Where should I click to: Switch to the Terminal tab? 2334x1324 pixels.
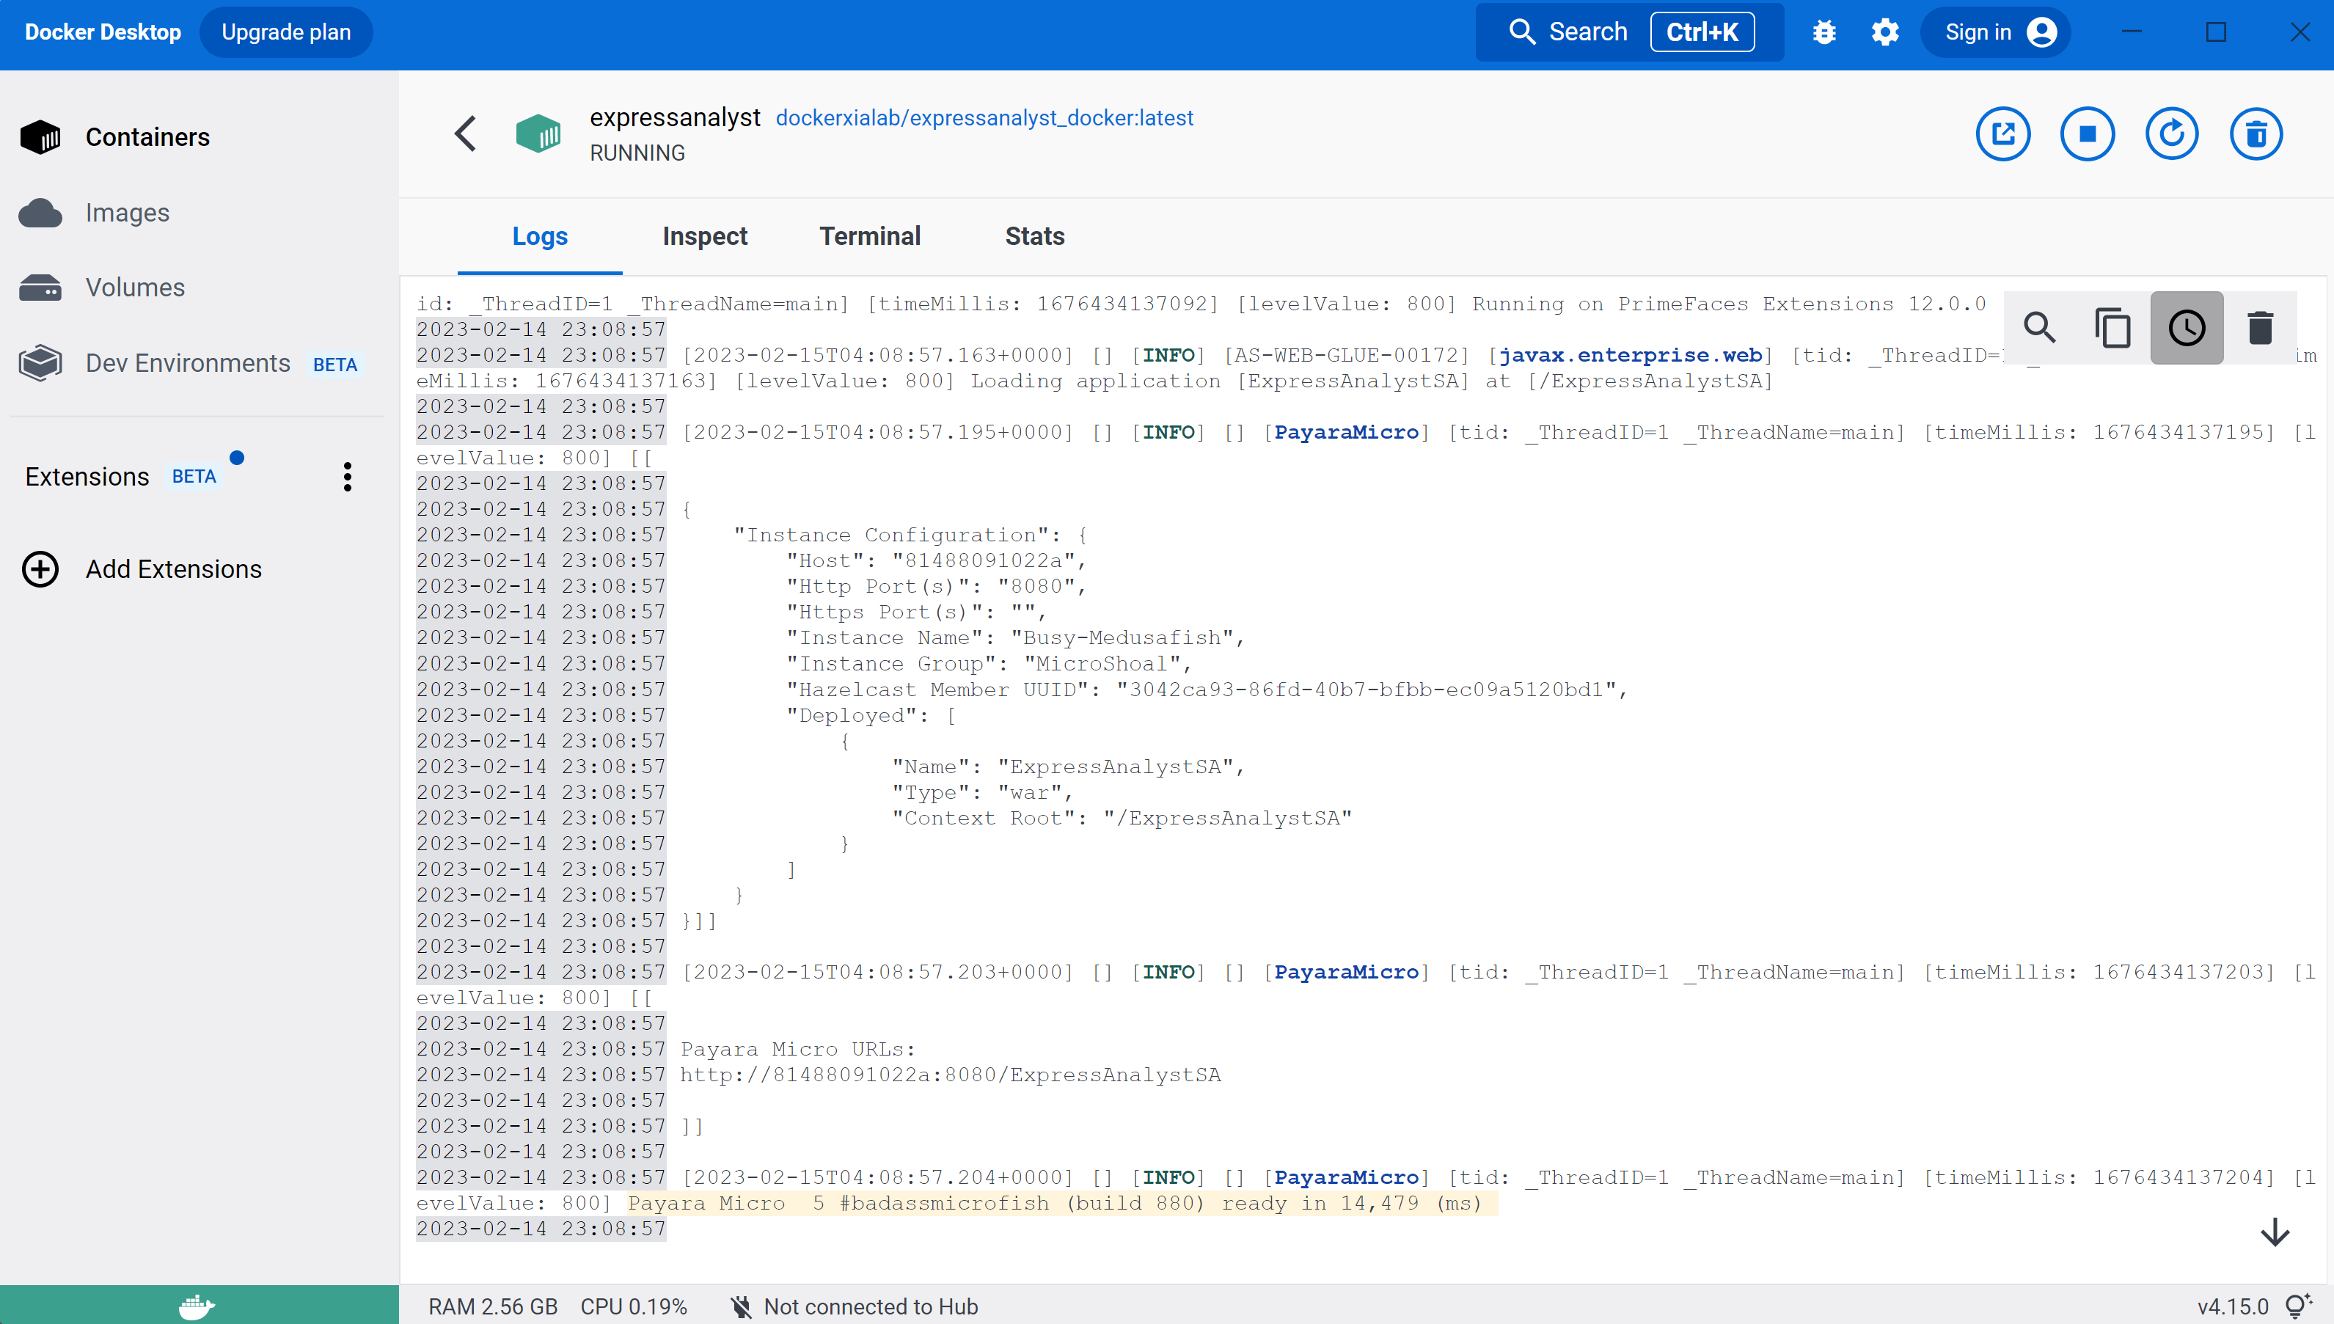[x=869, y=236]
